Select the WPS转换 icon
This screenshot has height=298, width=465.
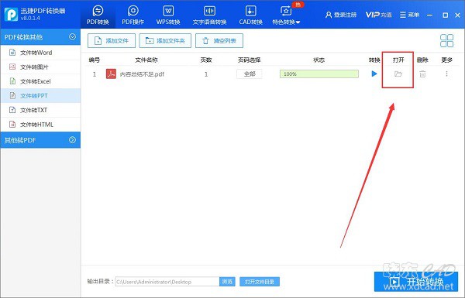tap(168, 11)
